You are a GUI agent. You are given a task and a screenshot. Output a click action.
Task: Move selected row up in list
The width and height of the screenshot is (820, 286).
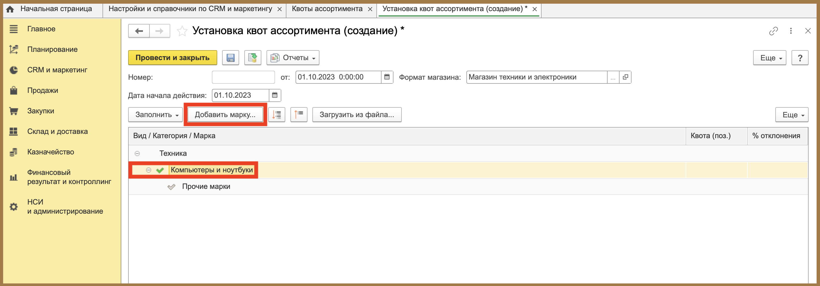[x=299, y=115]
